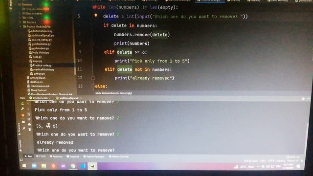Switch to additionalSpace2 run tab
The width and height of the screenshot is (313, 176).
[x=67, y=98]
